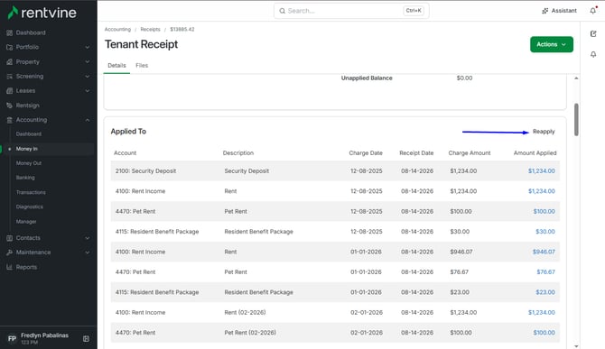Click the Property building icon

(x=10, y=61)
